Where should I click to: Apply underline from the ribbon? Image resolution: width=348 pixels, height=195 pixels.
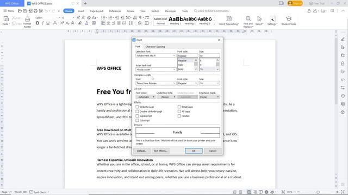tap(47, 23)
